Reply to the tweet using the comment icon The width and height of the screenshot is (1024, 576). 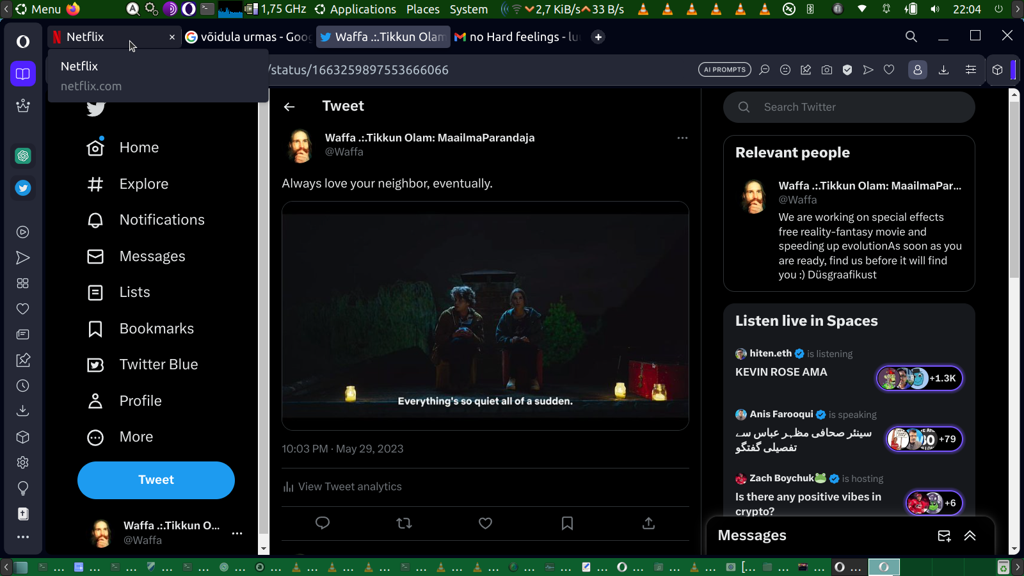coord(323,524)
